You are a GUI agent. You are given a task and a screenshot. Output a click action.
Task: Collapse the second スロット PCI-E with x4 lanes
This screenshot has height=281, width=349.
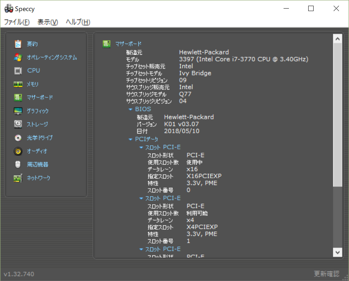[x=141, y=198]
